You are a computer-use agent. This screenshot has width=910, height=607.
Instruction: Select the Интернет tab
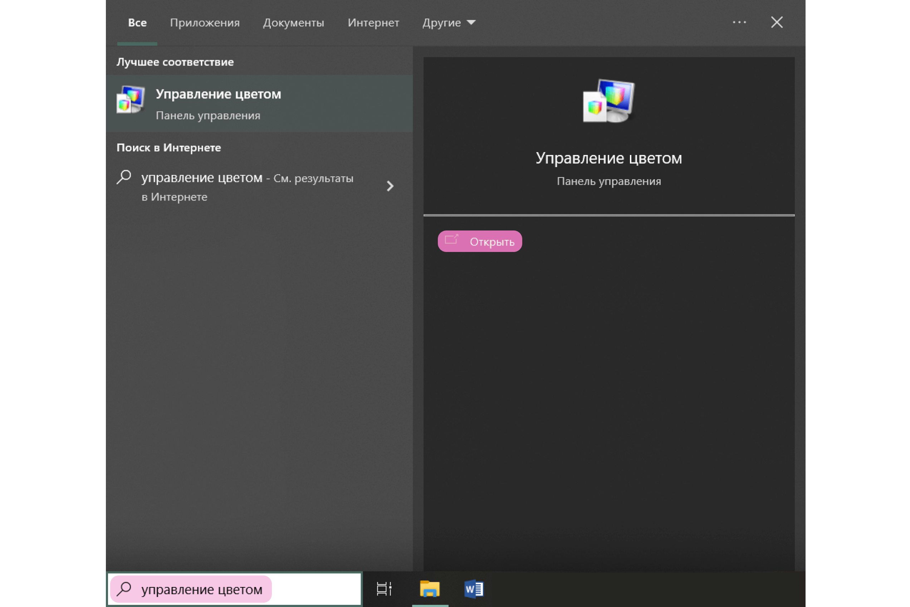point(373,23)
